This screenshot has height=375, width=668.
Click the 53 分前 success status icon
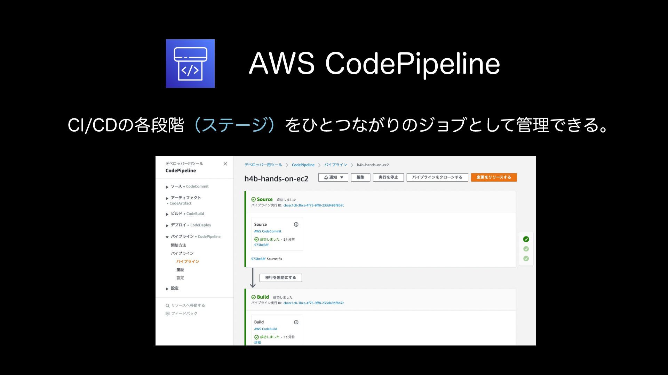pyautogui.click(x=256, y=337)
